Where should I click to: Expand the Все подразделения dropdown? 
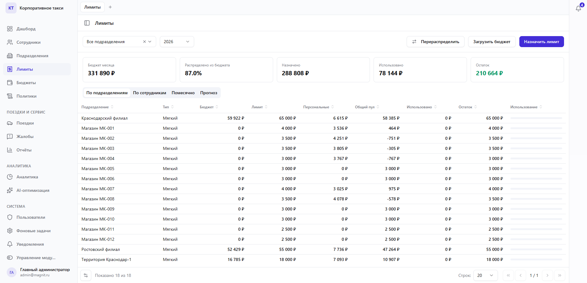click(150, 42)
